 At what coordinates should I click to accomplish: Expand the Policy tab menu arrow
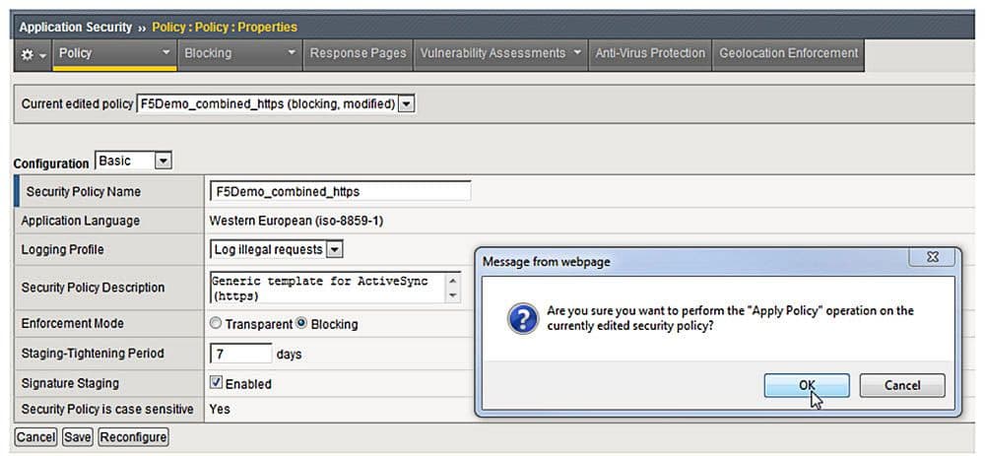(x=165, y=53)
